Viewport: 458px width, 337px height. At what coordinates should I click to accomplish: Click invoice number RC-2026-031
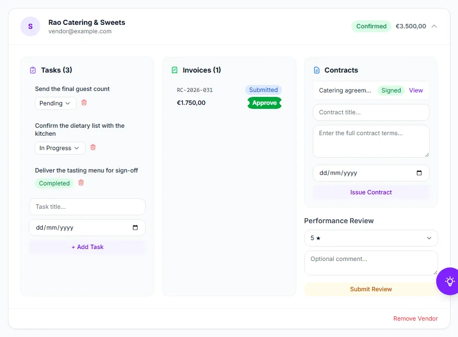(x=194, y=90)
